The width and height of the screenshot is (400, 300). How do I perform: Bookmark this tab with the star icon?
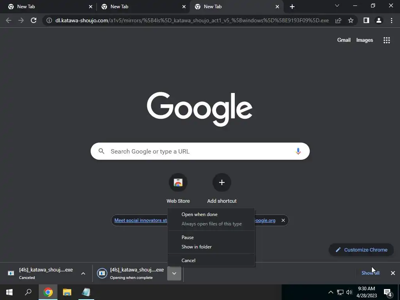tap(351, 20)
